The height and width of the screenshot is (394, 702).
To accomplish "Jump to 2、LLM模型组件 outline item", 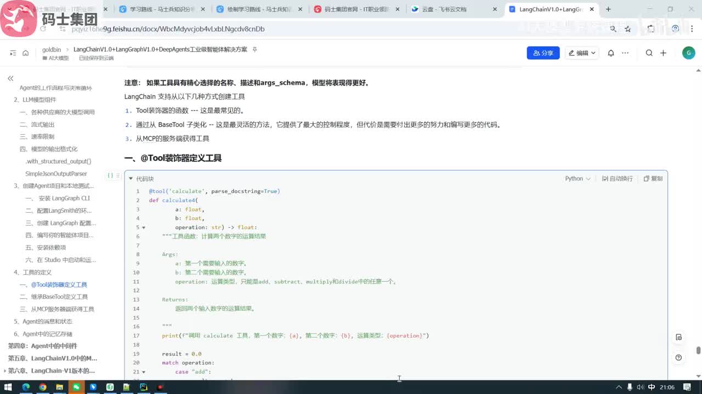I will click(35, 100).
